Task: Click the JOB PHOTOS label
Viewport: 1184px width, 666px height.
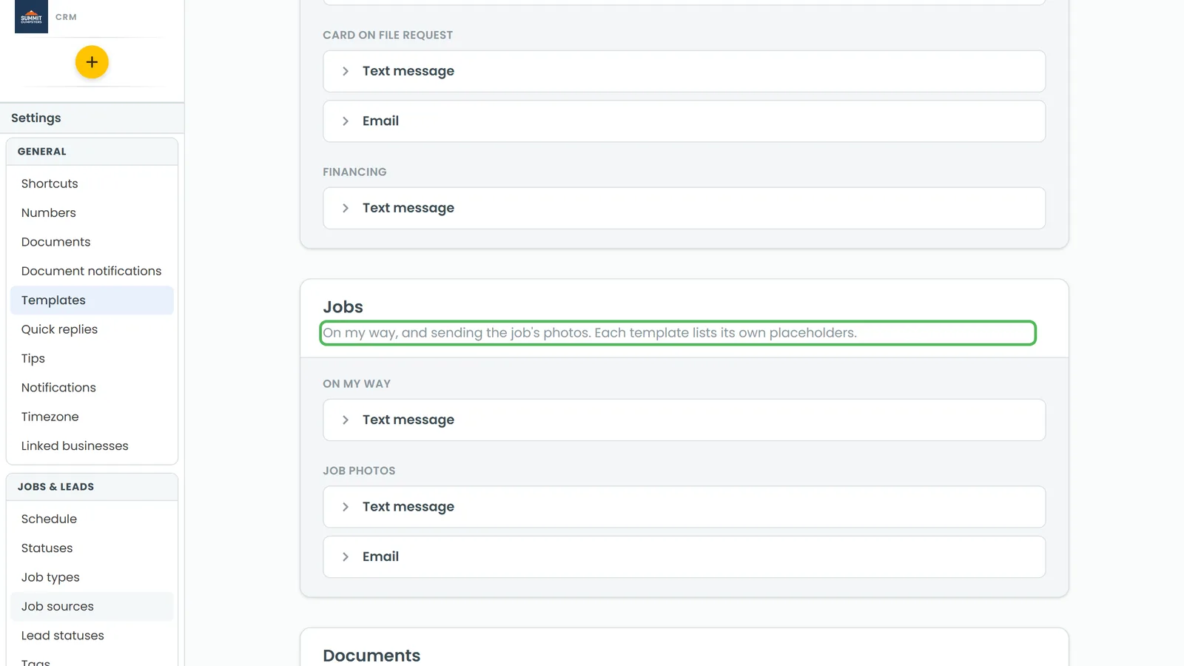Action: pos(359,471)
